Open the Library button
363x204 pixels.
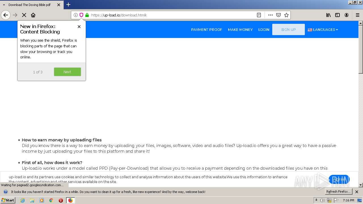coord(328,15)
